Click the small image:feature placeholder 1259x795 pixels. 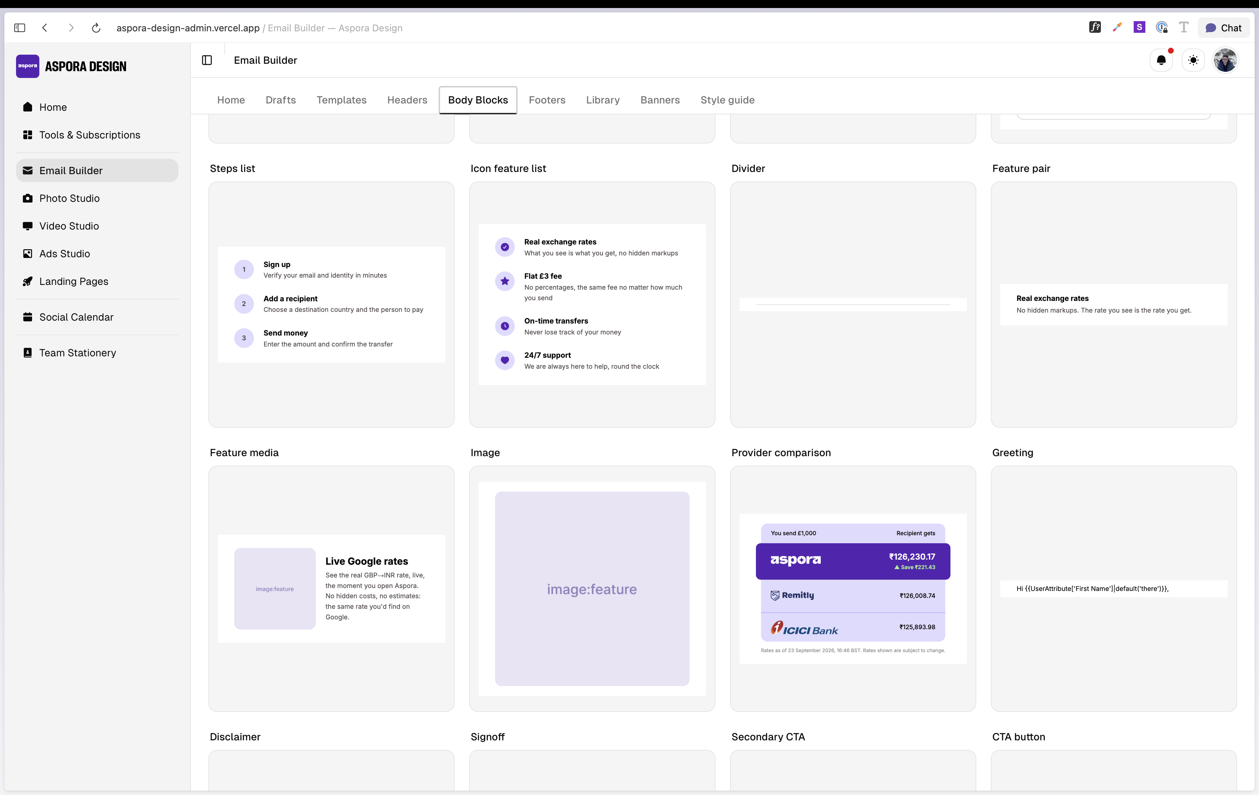pos(275,588)
